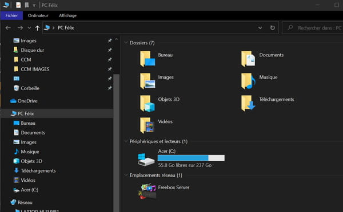Screen dimensions: 343x212
Task: Open the Objets 3D folder icon
Action: (147, 103)
